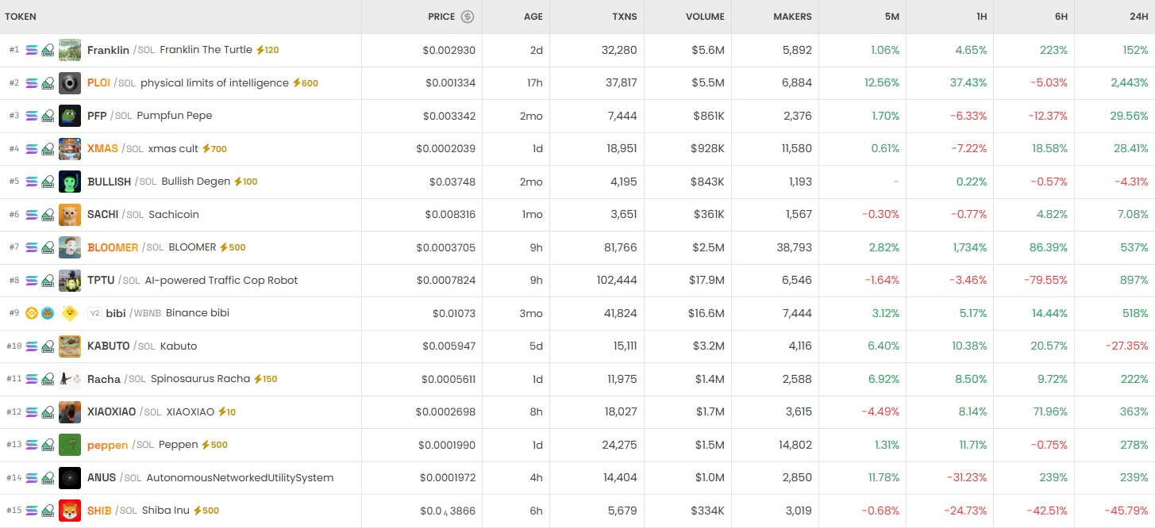Click the Pumpfun Pepe frog token image
The width and height of the screenshot is (1155, 528).
(x=70, y=116)
